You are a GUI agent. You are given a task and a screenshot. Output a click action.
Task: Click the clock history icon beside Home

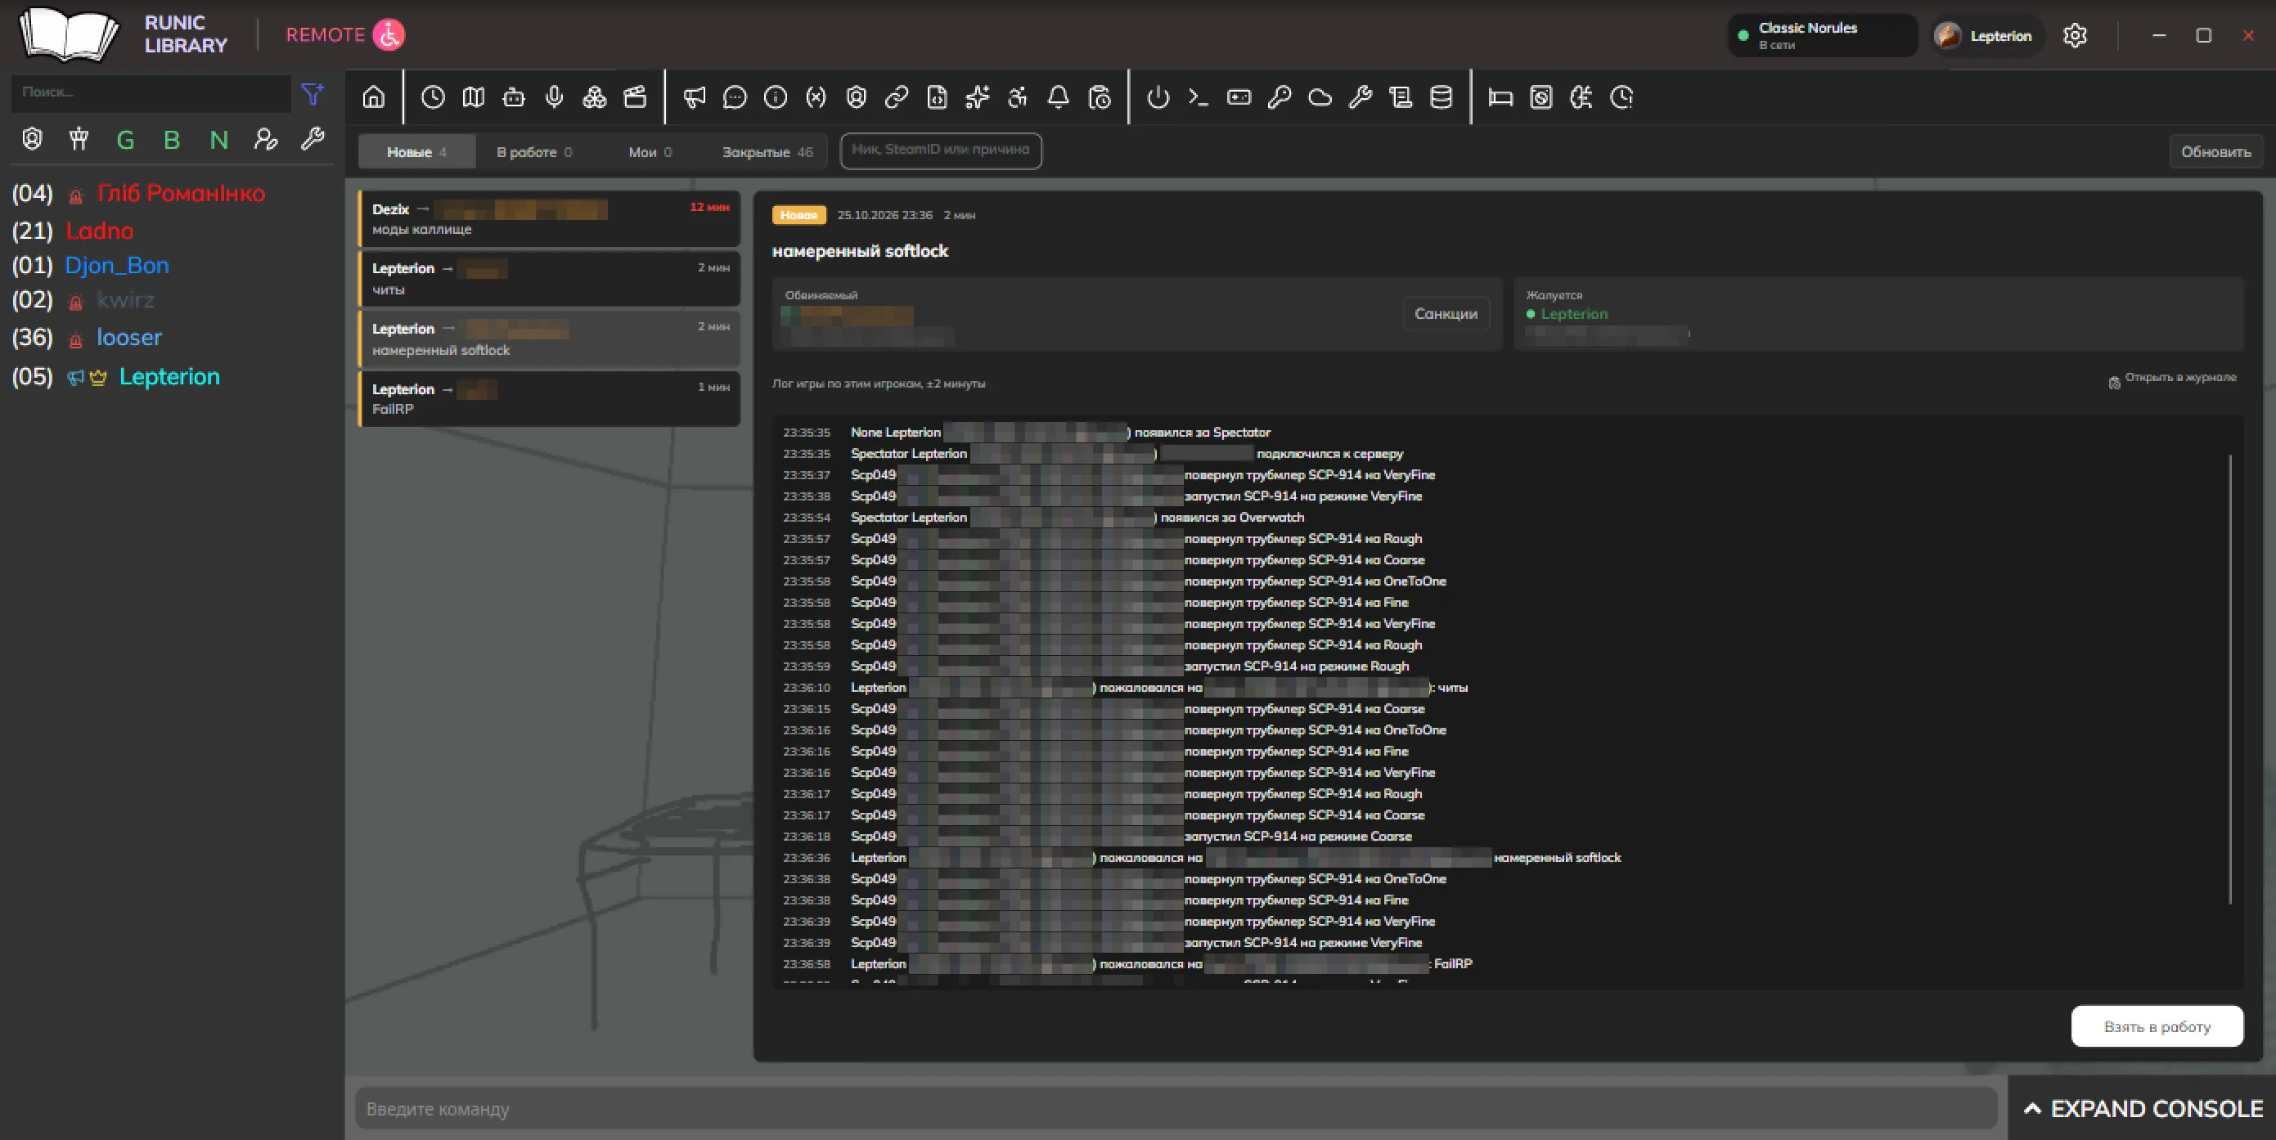433,97
